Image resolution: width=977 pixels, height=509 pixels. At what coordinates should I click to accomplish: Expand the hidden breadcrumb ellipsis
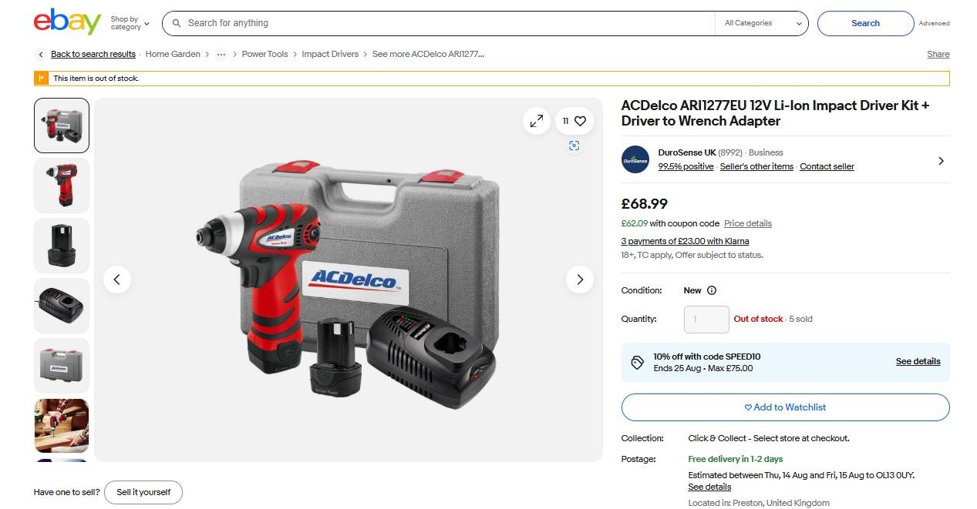click(221, 54)
